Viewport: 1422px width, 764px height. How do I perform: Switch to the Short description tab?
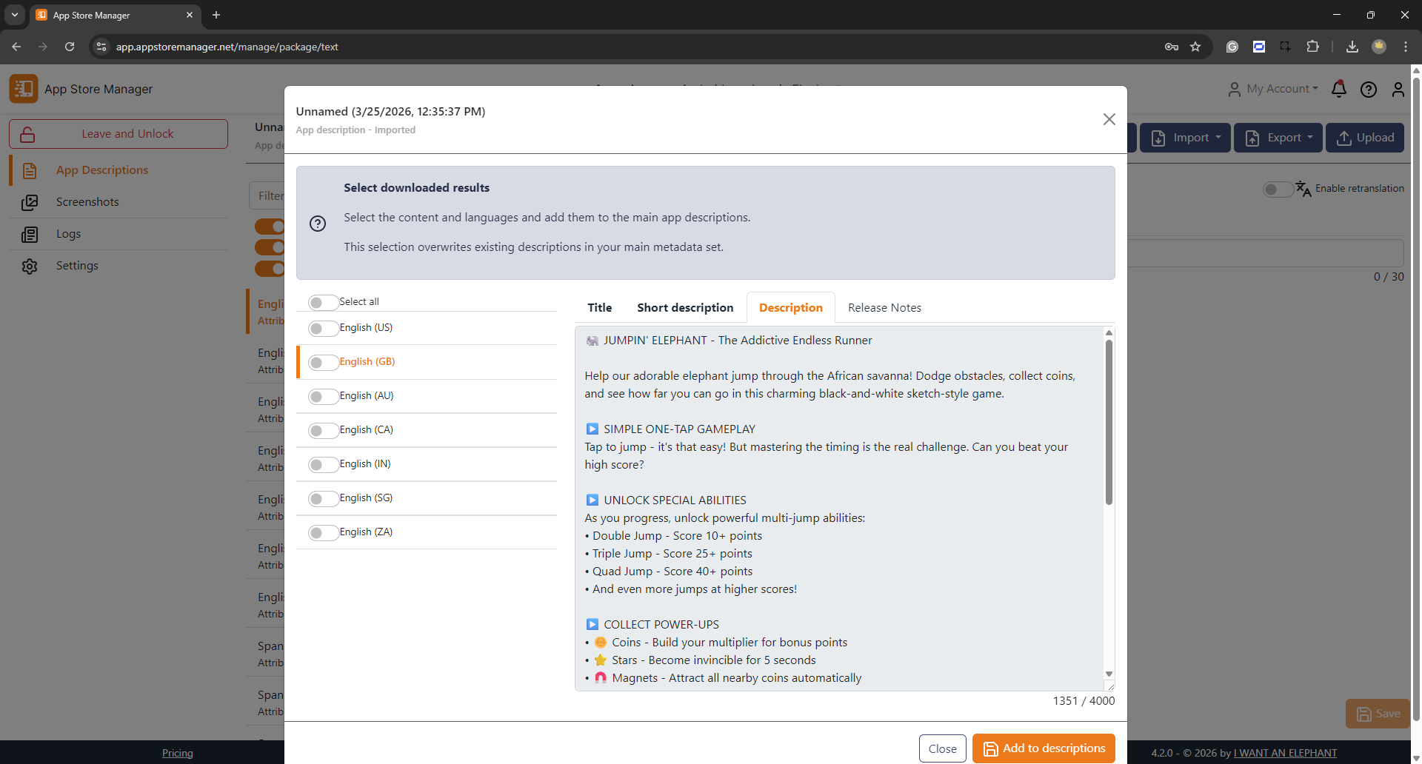pyautogui.click(x=685, y=308)
